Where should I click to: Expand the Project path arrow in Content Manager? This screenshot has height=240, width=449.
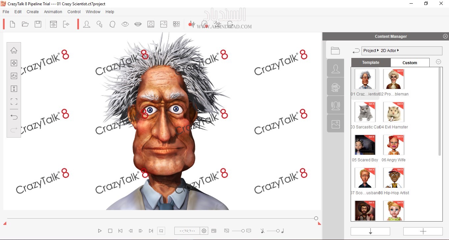coord(378,50)
